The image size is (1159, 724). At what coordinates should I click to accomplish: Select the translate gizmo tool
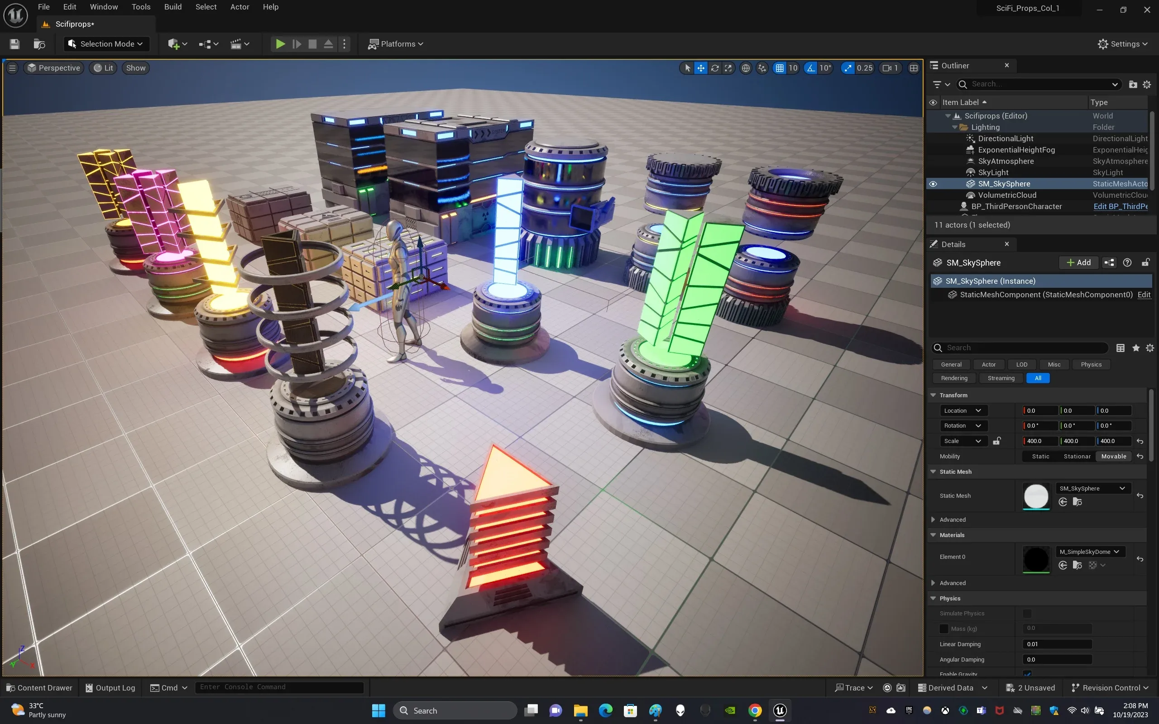[701, 68]
